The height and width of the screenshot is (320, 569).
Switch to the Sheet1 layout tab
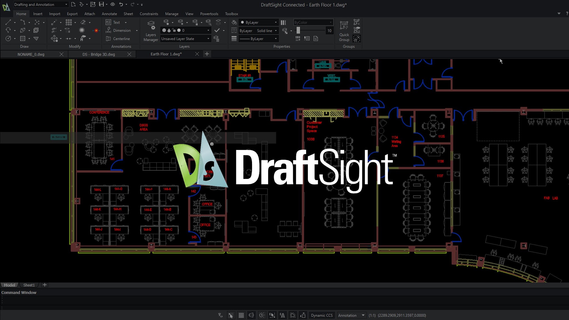click(x=29, y=285)
